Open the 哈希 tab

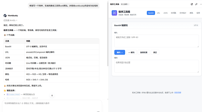(x=198, y=13)
